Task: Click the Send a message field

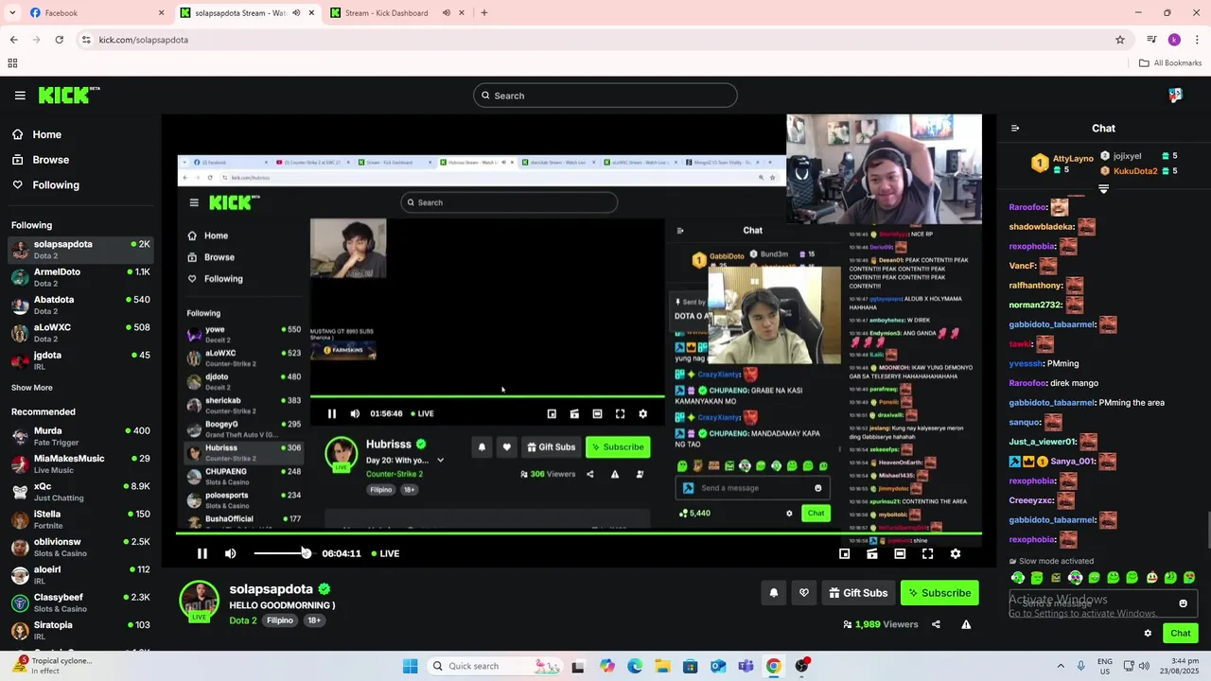Action: pyautogui.click(x=1094, y=603)
